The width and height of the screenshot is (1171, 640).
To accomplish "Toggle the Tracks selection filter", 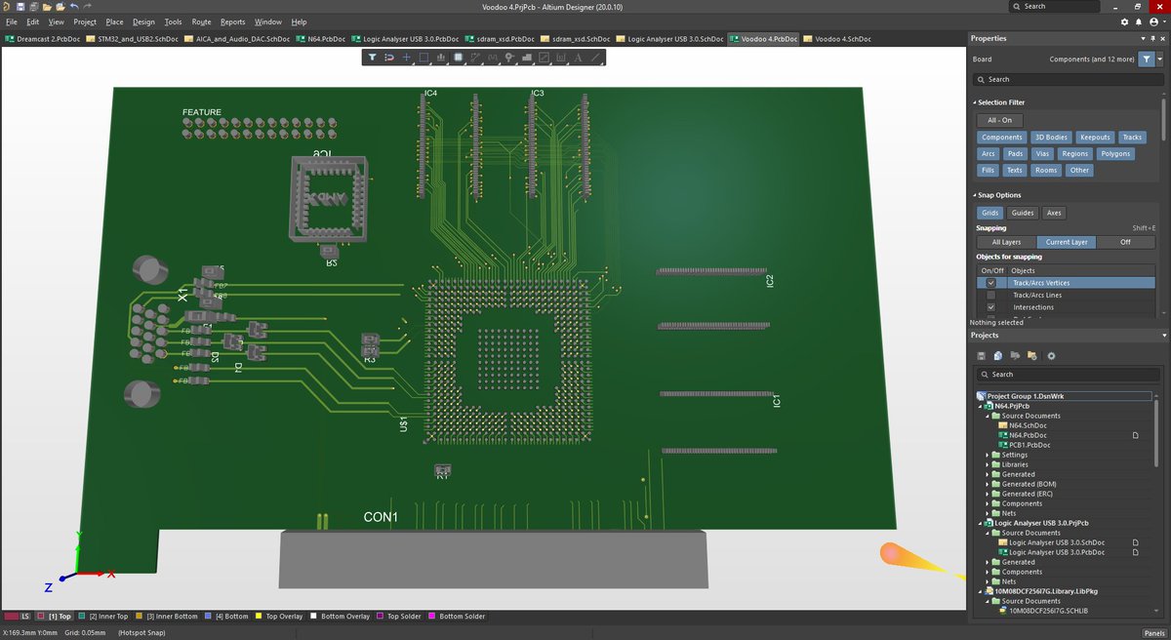I will (x=1131, y=138).
